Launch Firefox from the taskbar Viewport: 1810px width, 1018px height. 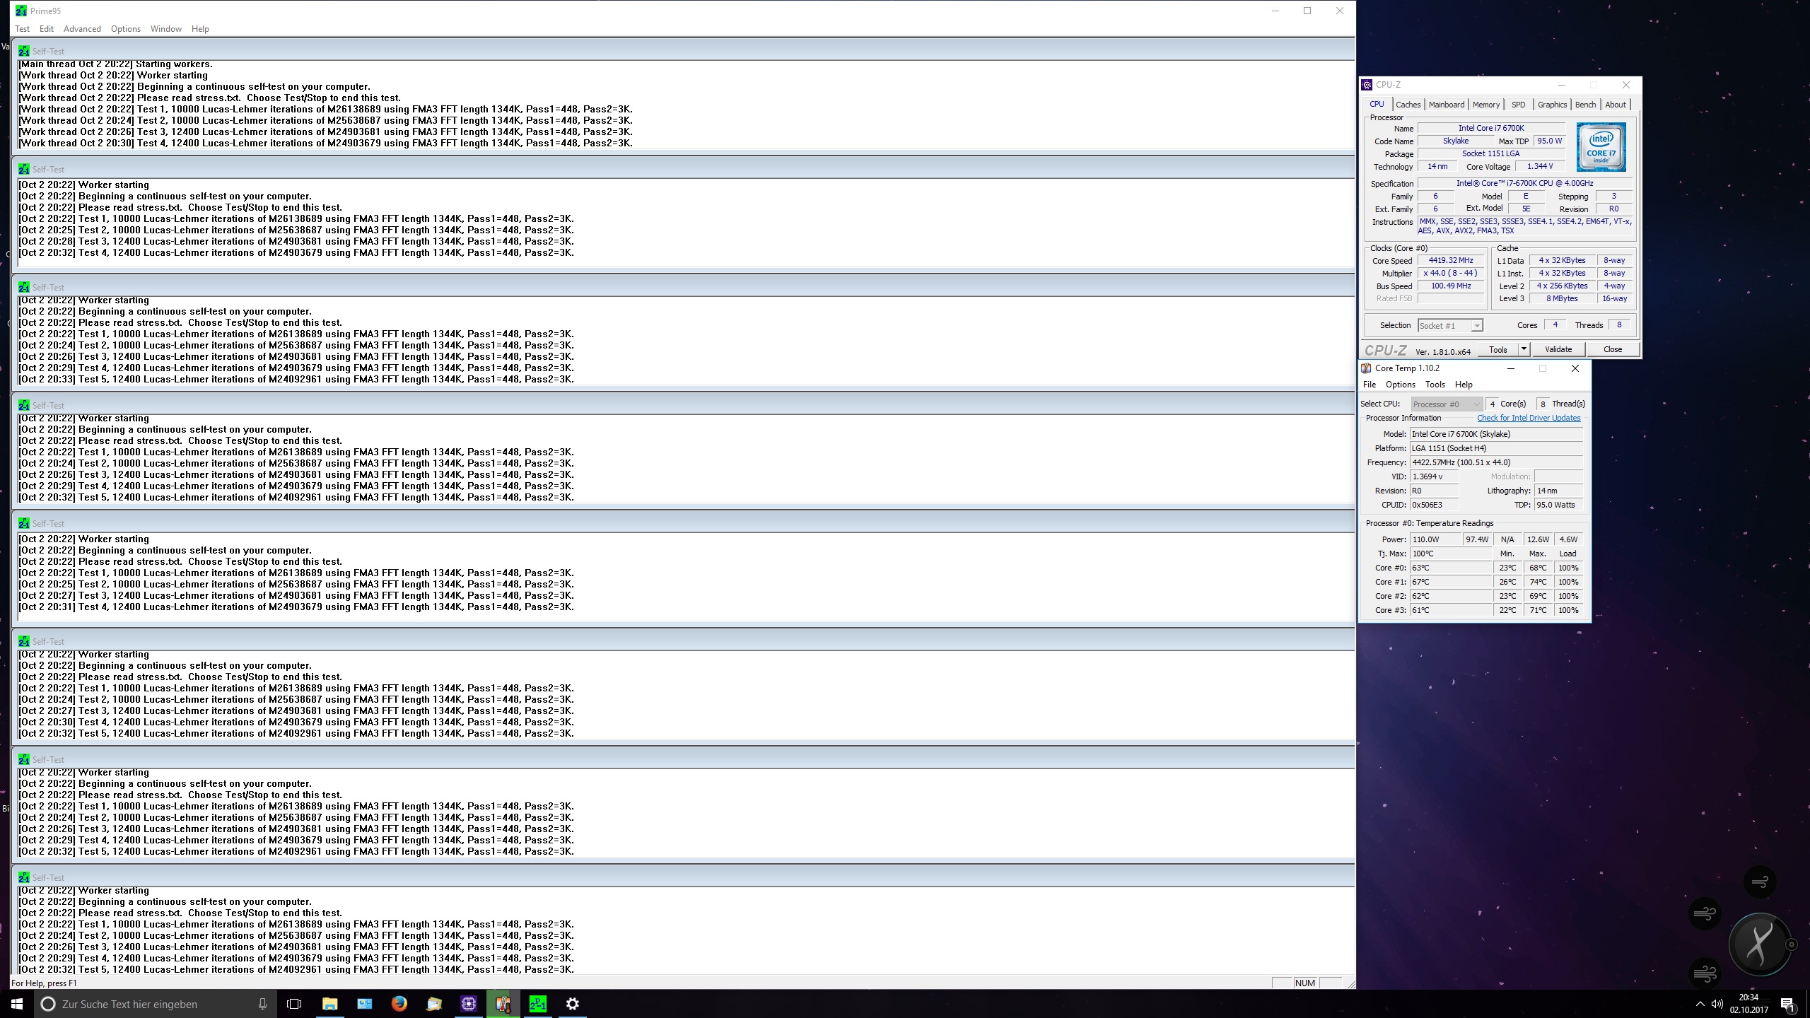(399, 1004)
